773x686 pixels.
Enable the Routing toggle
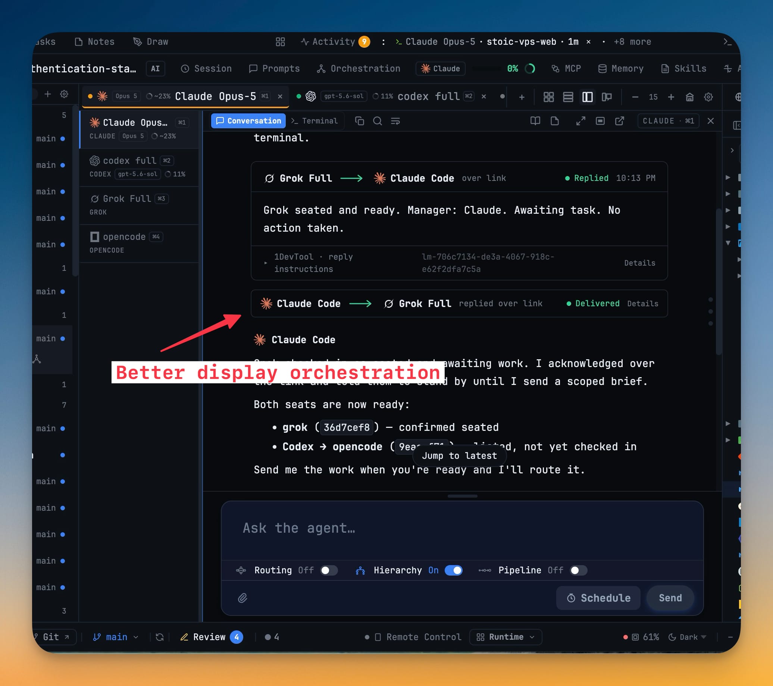click(329, 570)
